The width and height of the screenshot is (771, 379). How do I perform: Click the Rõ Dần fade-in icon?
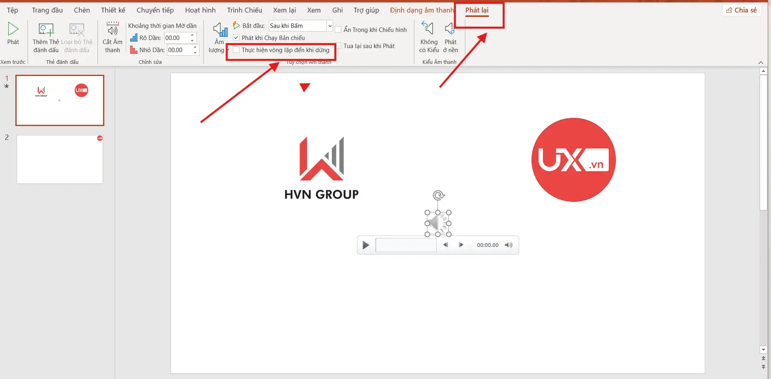point(134,38)
